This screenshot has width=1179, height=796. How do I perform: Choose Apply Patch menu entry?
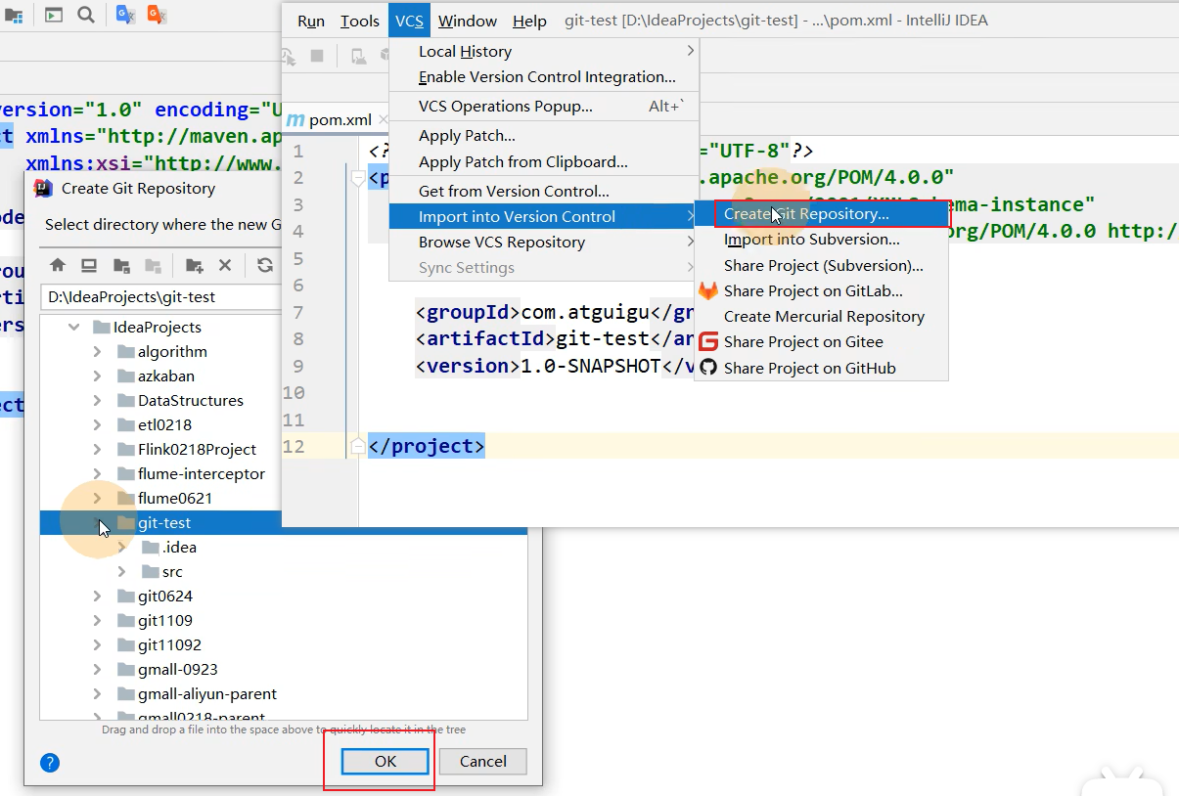tap(544, 136)
